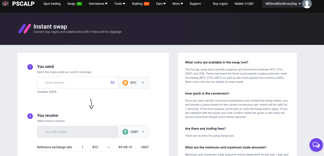324x156 pixels.
Task: Click the You will receive field
Action: click(x=78, y=132)
